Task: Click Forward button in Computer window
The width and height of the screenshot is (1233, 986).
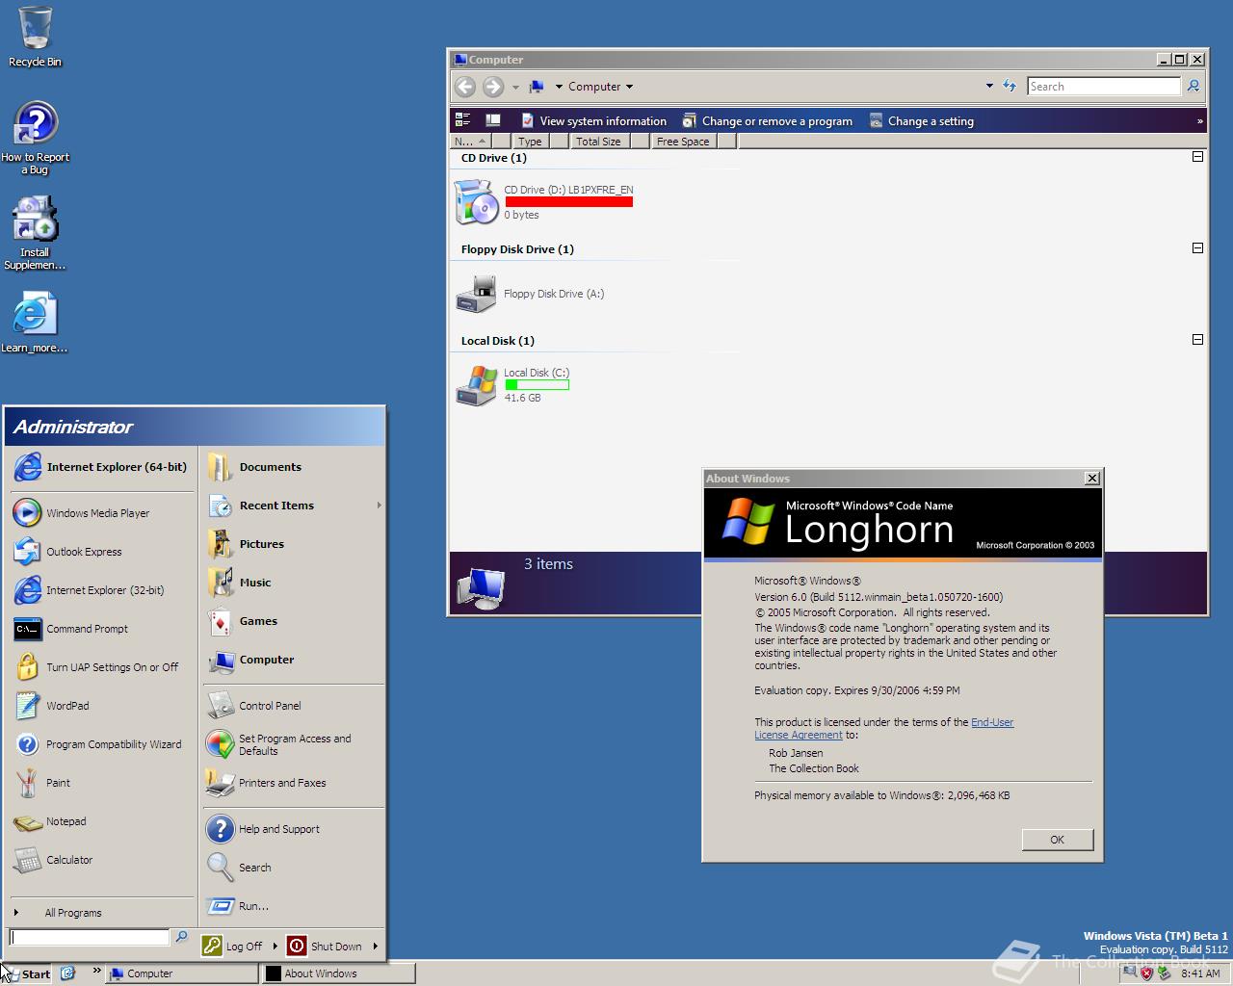Action: [x=493, y=87]
